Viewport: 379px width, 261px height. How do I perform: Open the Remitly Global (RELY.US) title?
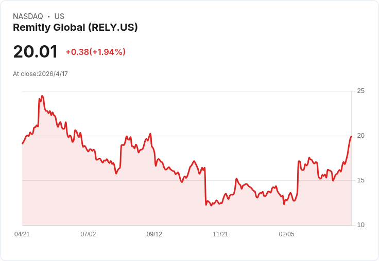[75, 28]
